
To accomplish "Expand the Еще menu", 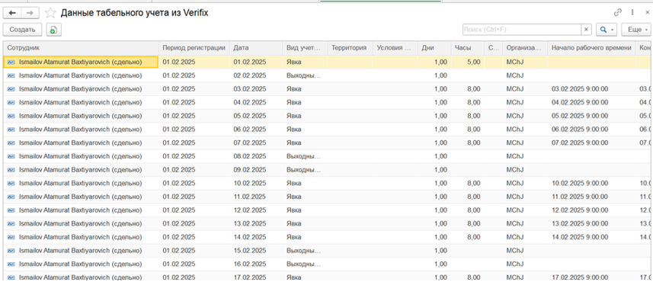I will 635,30.
